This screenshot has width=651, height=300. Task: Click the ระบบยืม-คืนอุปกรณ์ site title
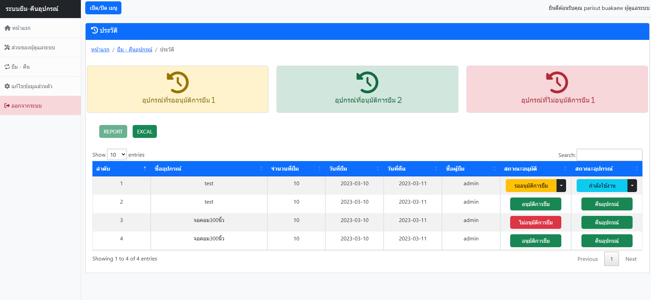click(32, 9)
